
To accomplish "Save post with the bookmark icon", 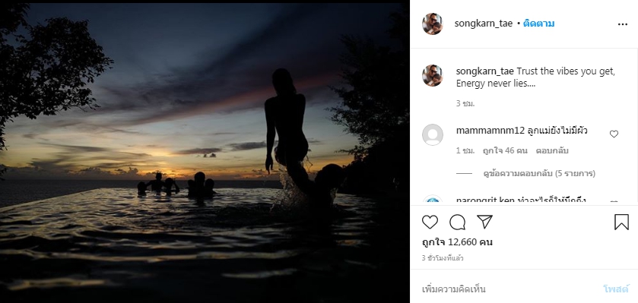I will click(x=621, y=223).
